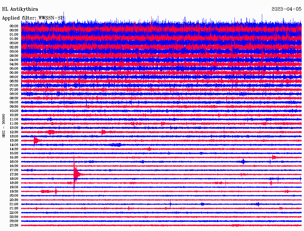304x231 pixels.
Task: Select the 19:00 time label
Action: point(14,187)
